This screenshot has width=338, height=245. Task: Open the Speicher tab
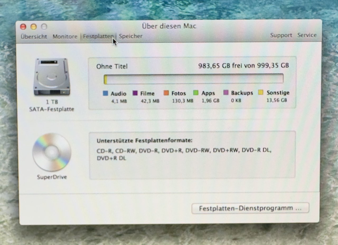click(x=130, y=36)
